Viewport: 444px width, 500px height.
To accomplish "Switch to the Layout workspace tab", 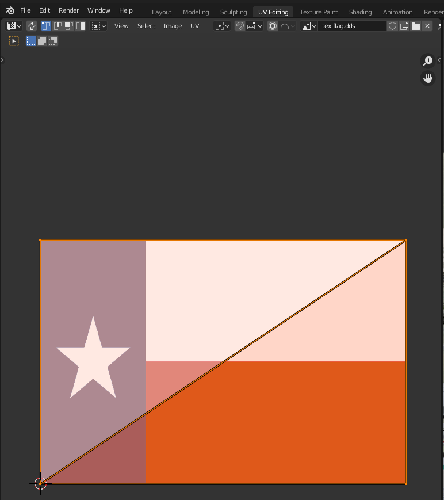I will coord(161,12).
